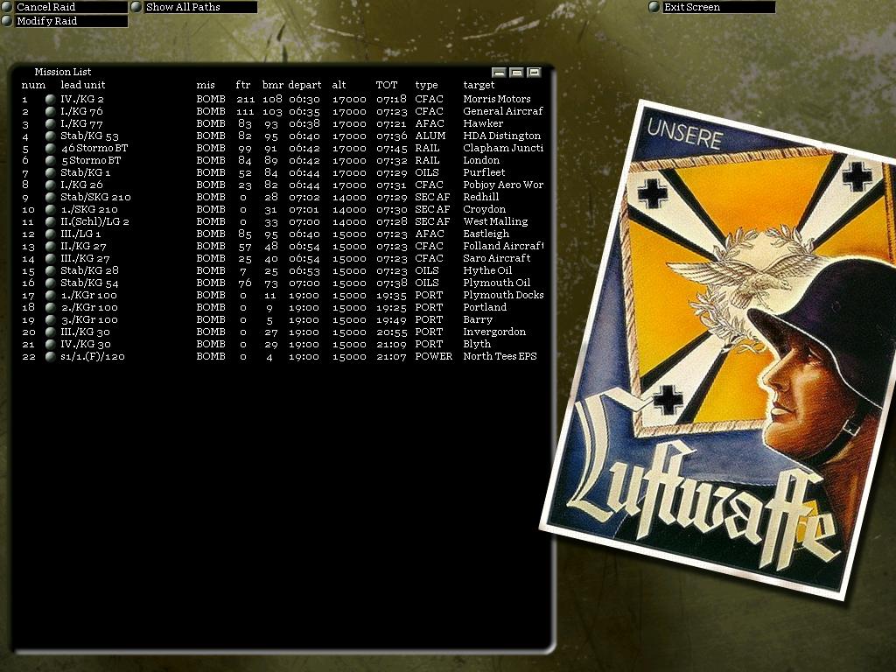
Task: Click target 'Hawker'
Action: (x=483, y=123)
